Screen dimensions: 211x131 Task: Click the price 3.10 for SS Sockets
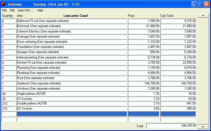click(x=143, y=99)
